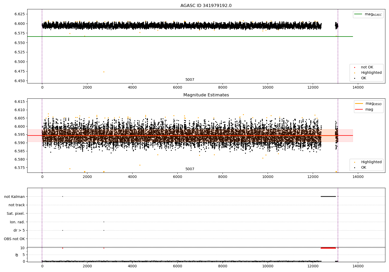The height and width of the screenshot is (272, 389).
Task: Click the 'OBS not OK' axis label
Action: tap(14, 239)
